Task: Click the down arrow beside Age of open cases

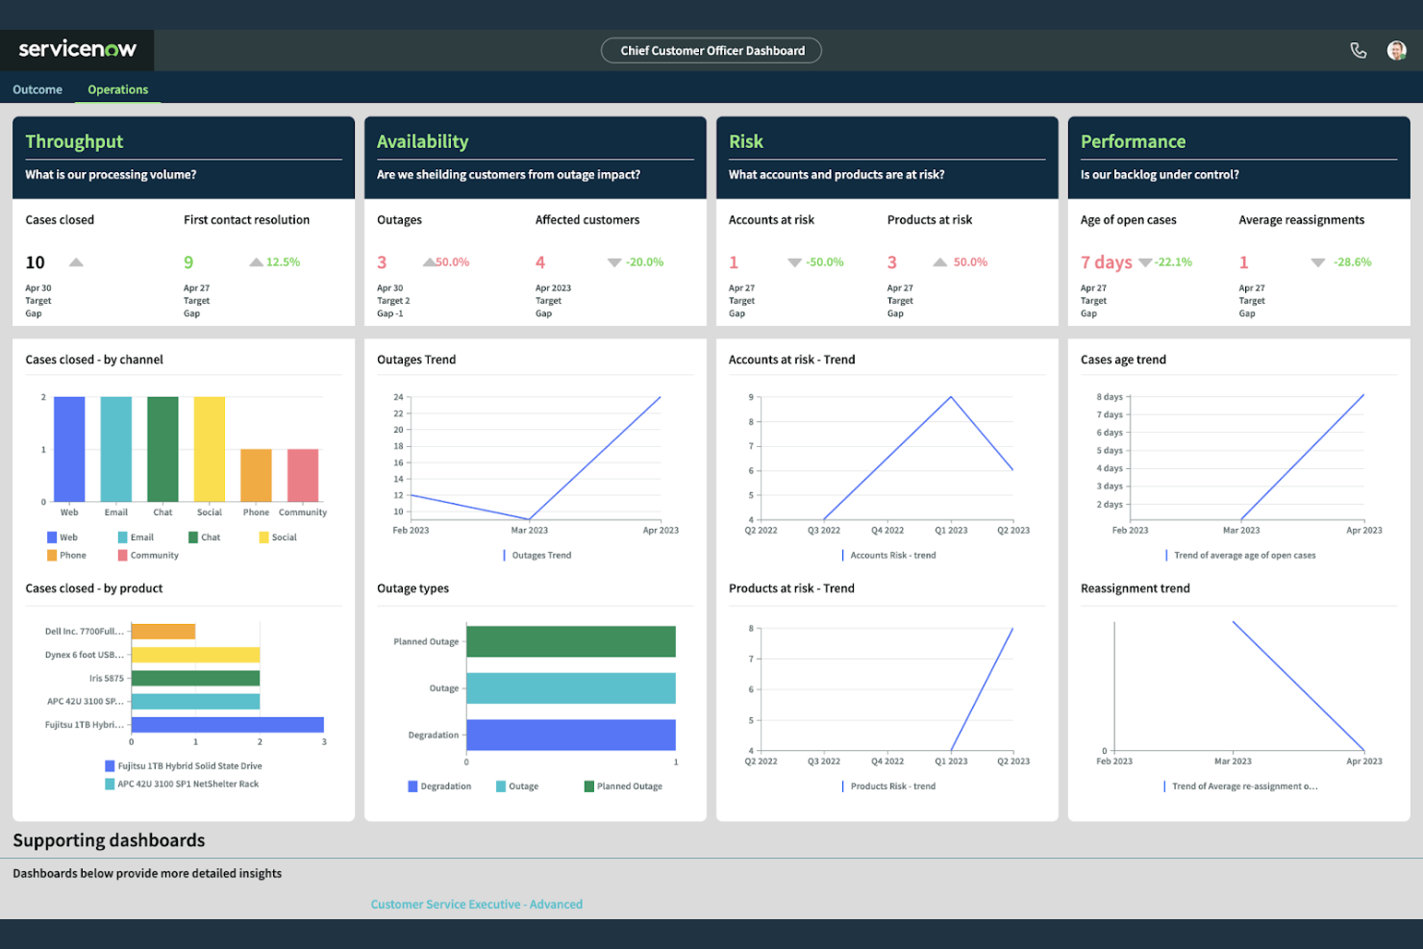Action: click(1146, 262)
